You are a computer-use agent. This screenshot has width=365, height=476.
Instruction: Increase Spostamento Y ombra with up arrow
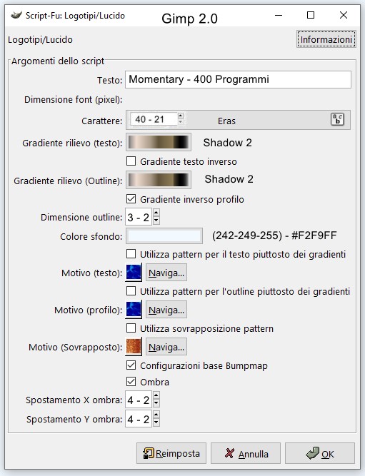[x=156, y=415]
